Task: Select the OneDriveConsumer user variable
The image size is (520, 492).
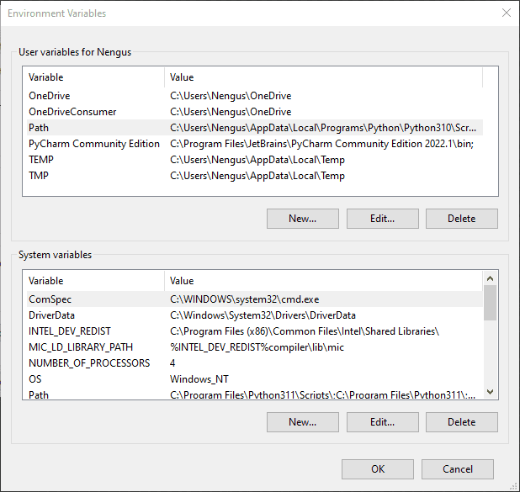Action: click(255, 112)
